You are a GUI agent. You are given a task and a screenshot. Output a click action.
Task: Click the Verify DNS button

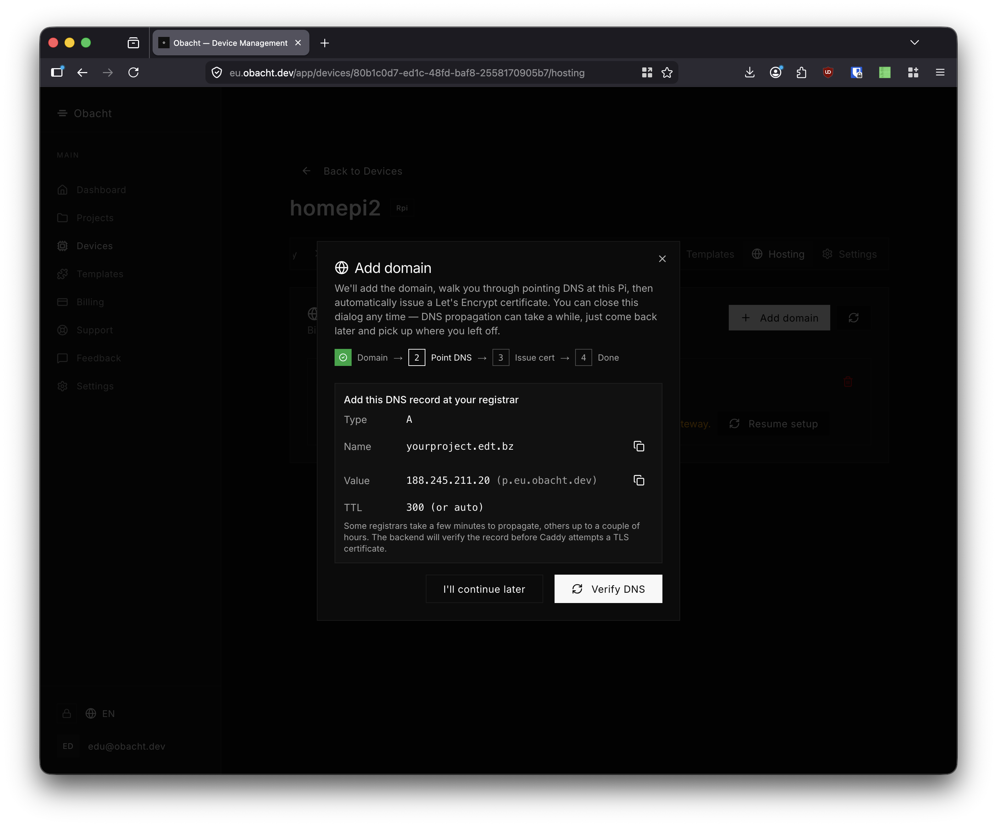click(608, 589)
